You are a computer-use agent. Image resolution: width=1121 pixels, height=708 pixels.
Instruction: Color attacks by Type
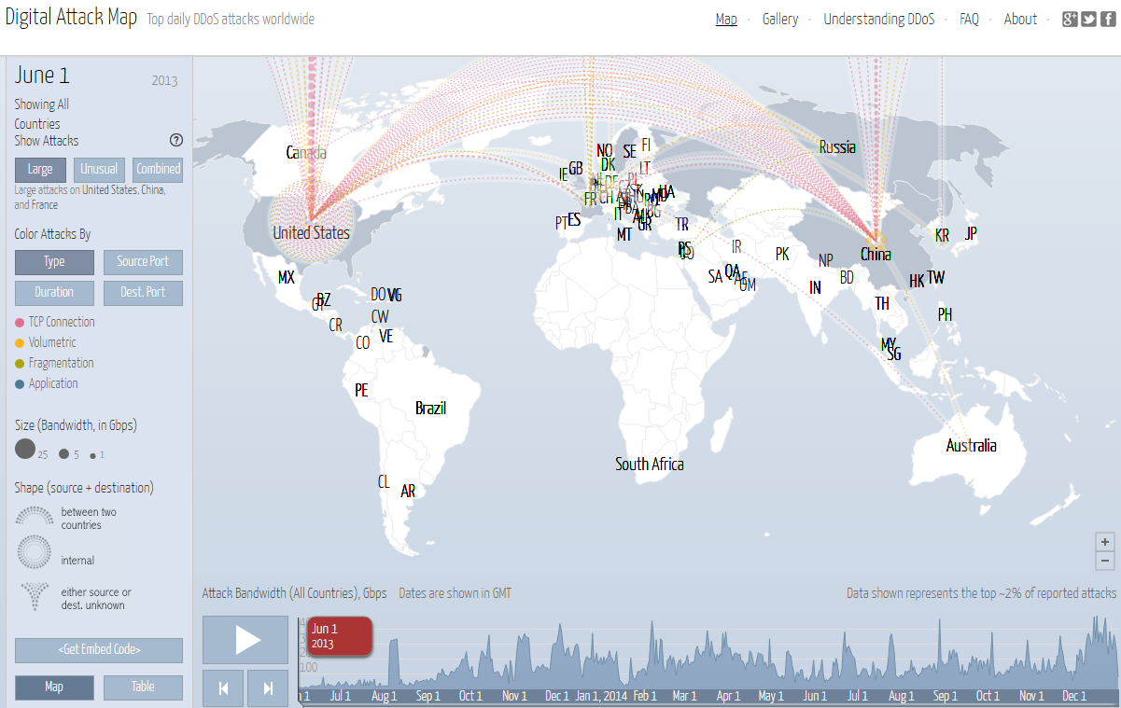pos(54,262)
